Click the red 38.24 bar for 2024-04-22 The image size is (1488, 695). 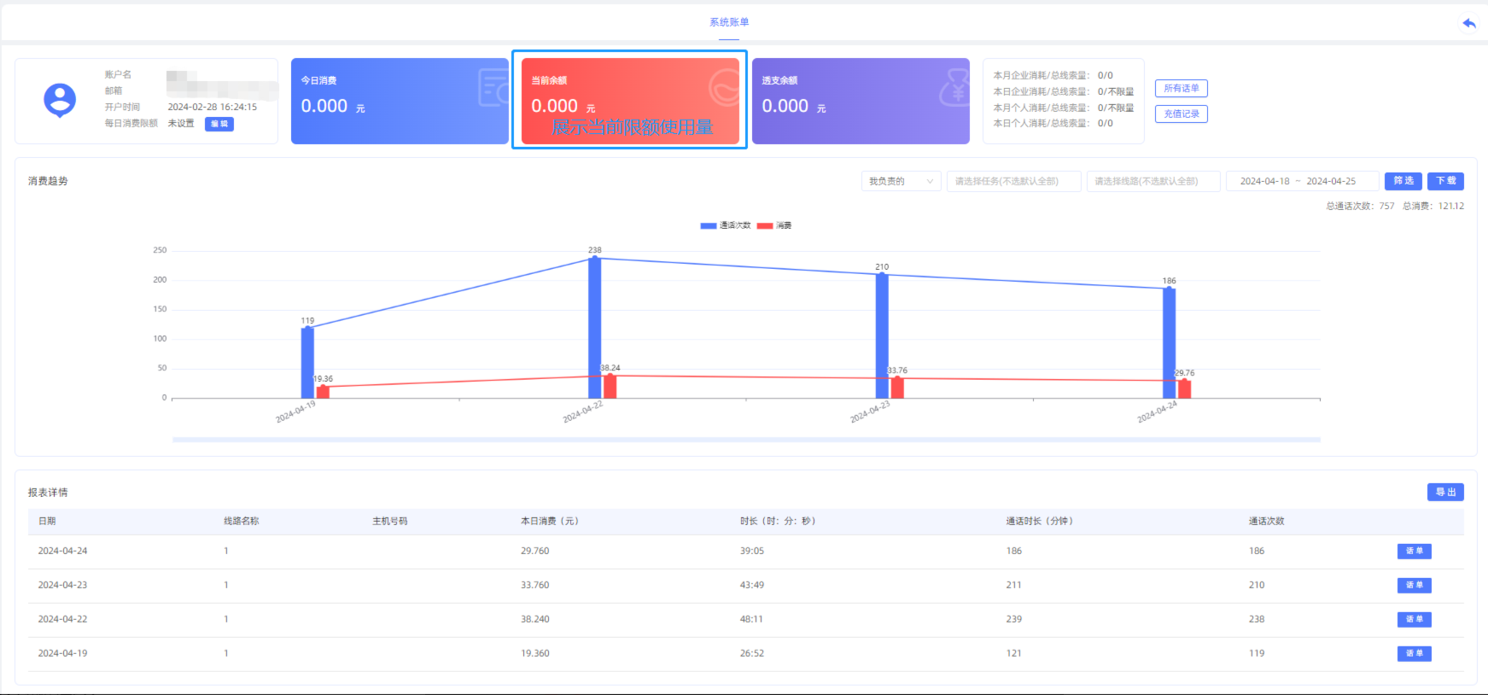(610, 387)
